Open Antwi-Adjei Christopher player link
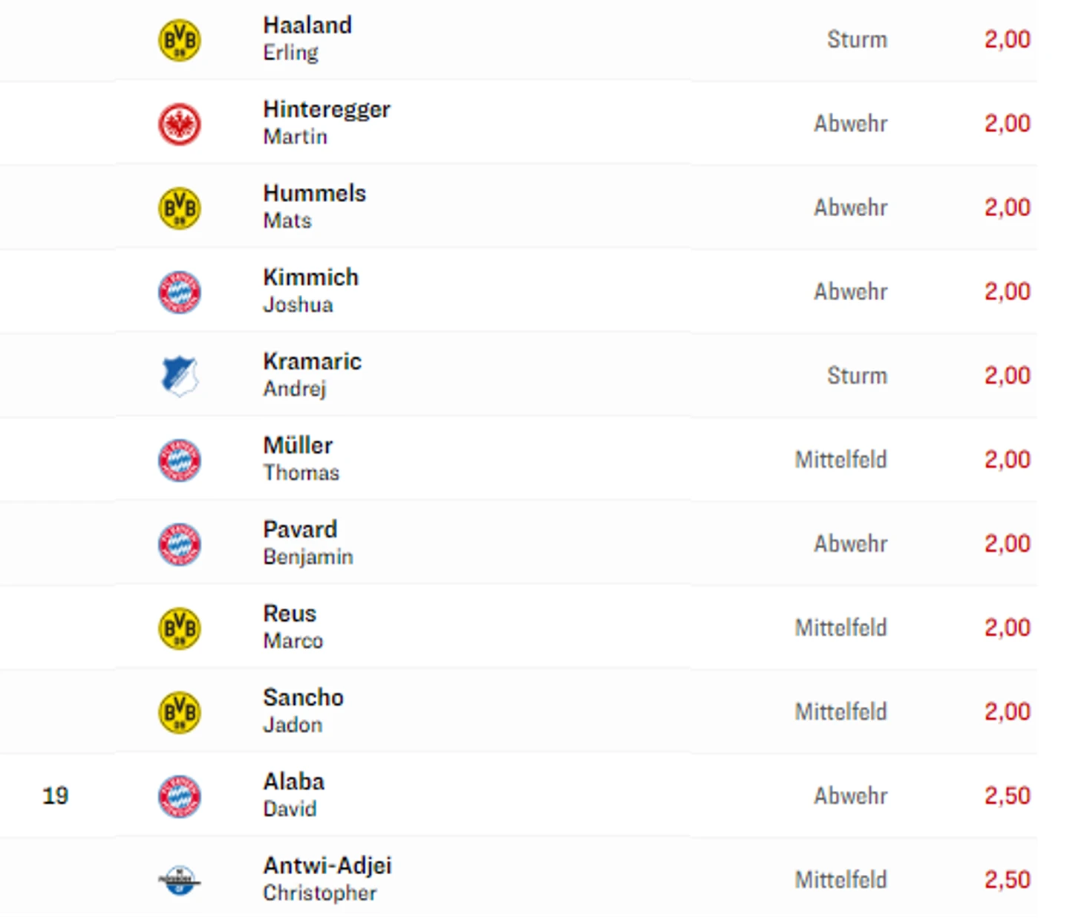Image resolution: width=1084 pixels, height=918 pixels. 327,879
